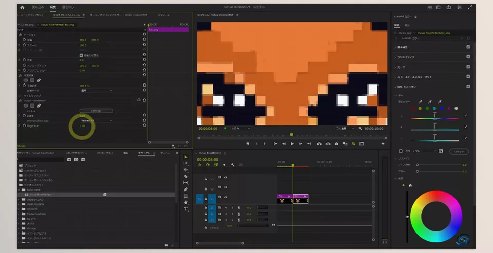
Task: Select the Selection (arrow) tool
Action: pyautogui.click(x=186, y=157)
